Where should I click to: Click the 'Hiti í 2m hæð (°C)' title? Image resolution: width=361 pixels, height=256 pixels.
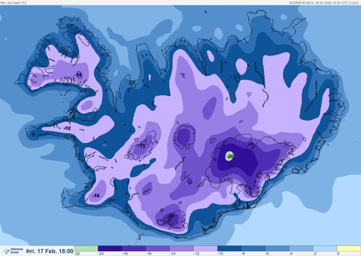pos(14,3)
